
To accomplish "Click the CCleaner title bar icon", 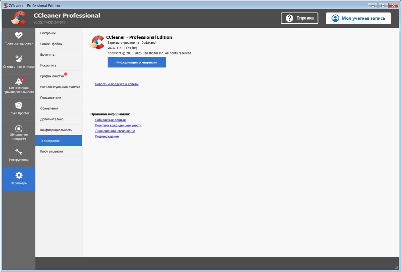I will [5, 5].
